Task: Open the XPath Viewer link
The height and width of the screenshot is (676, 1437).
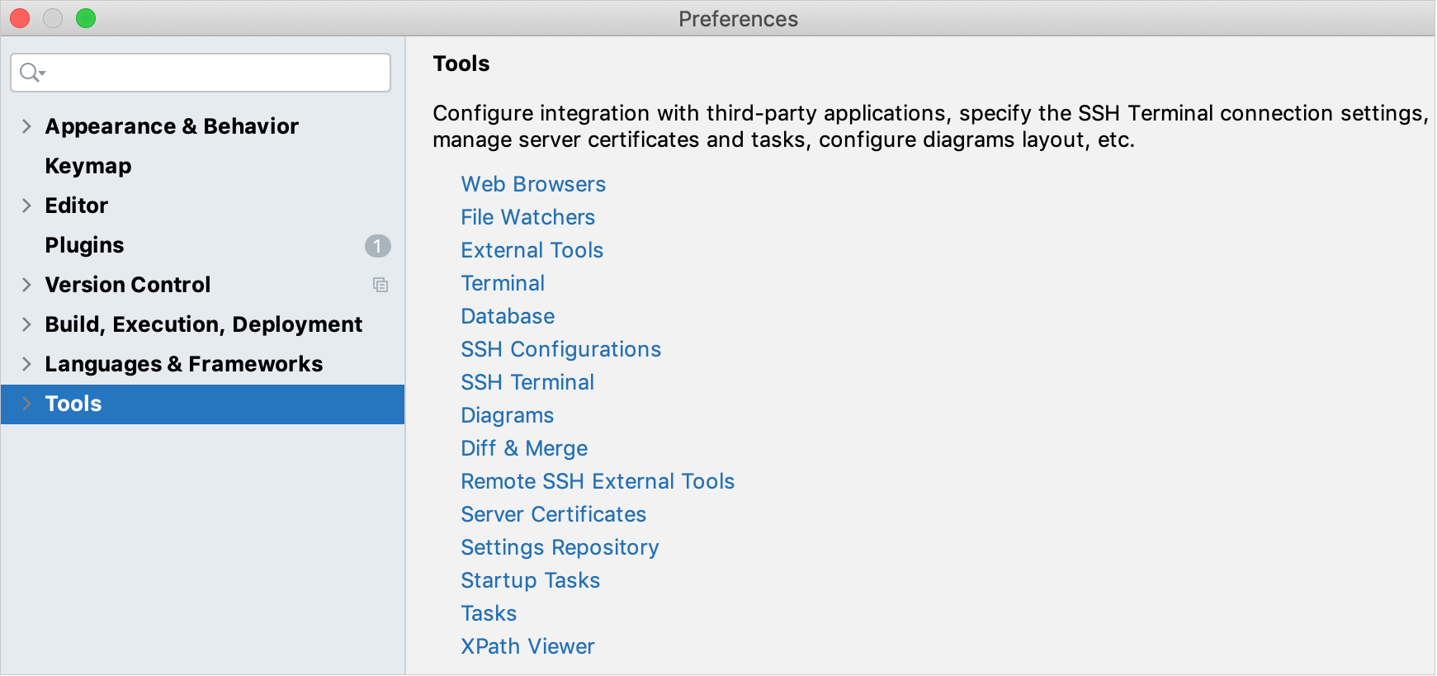Action: click(527, 646)
